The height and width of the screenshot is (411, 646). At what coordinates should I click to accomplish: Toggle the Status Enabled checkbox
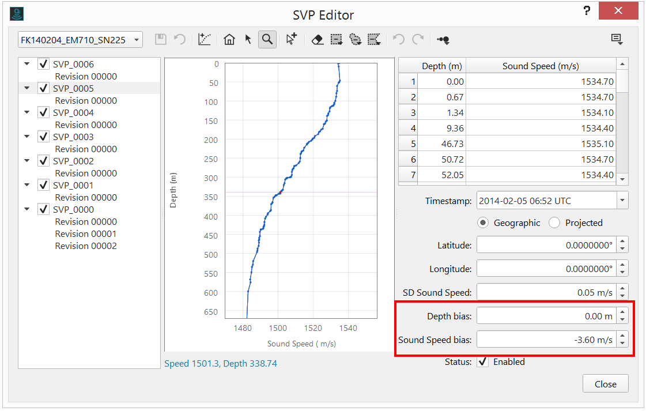tap(483, 362)
